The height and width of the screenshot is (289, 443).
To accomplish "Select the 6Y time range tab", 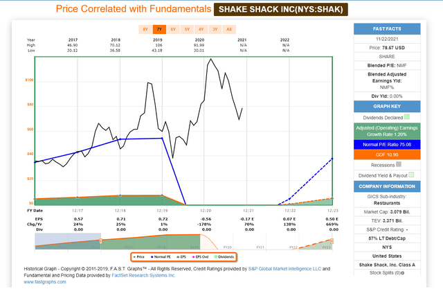I will pyautogui.click(x=173, y=29).
